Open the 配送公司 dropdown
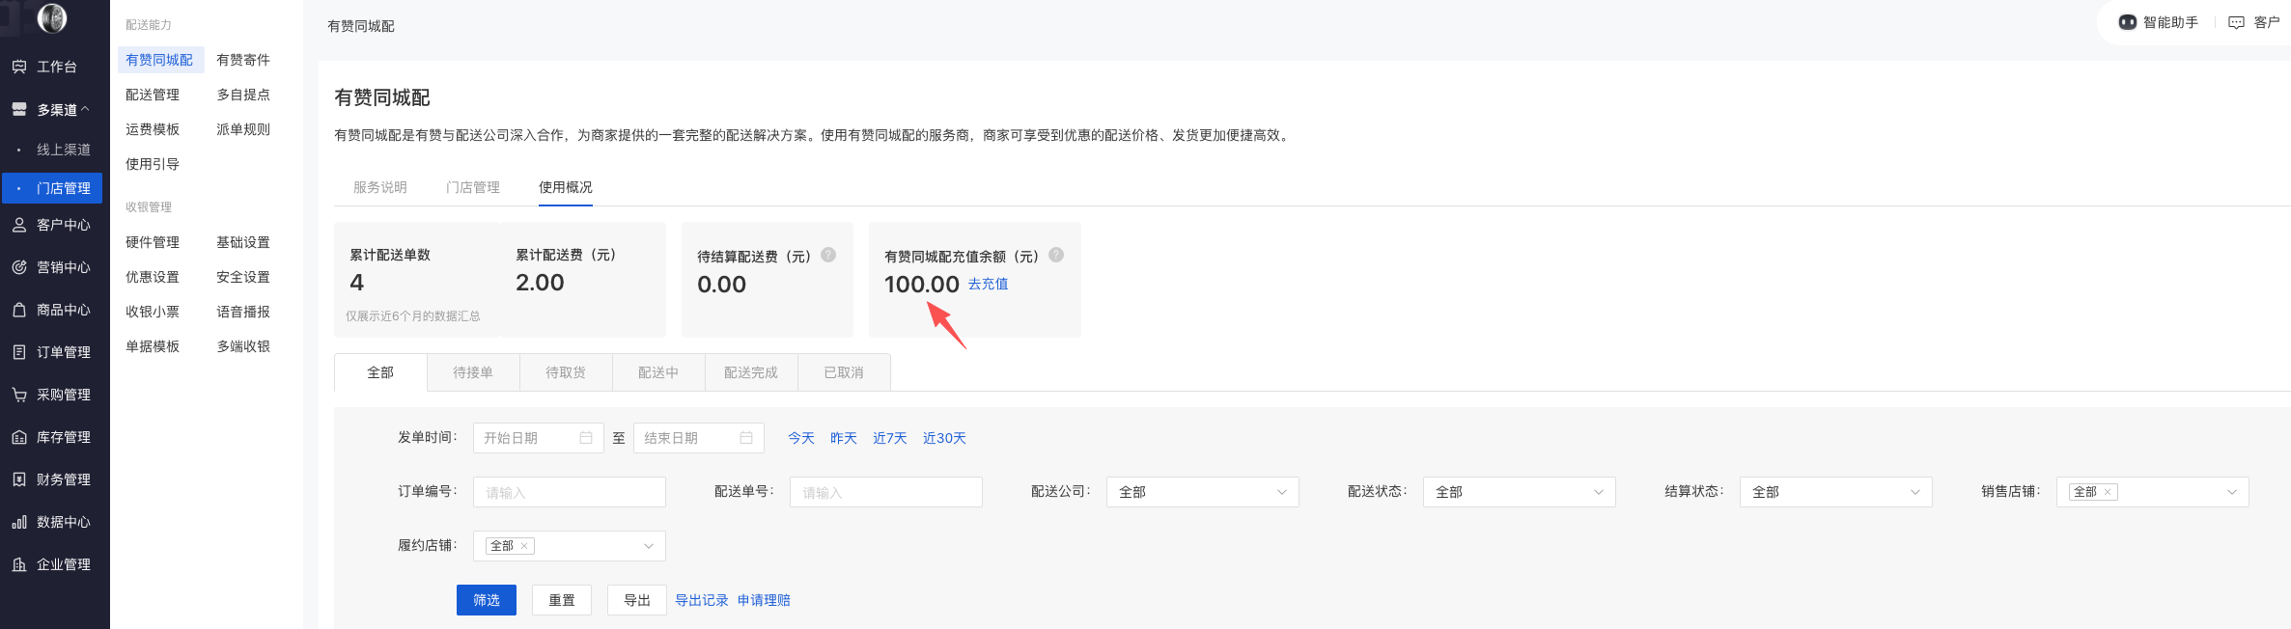The width and height of the screenshot is (2291, 629). pyautogui.click(x=1202, y=492)
